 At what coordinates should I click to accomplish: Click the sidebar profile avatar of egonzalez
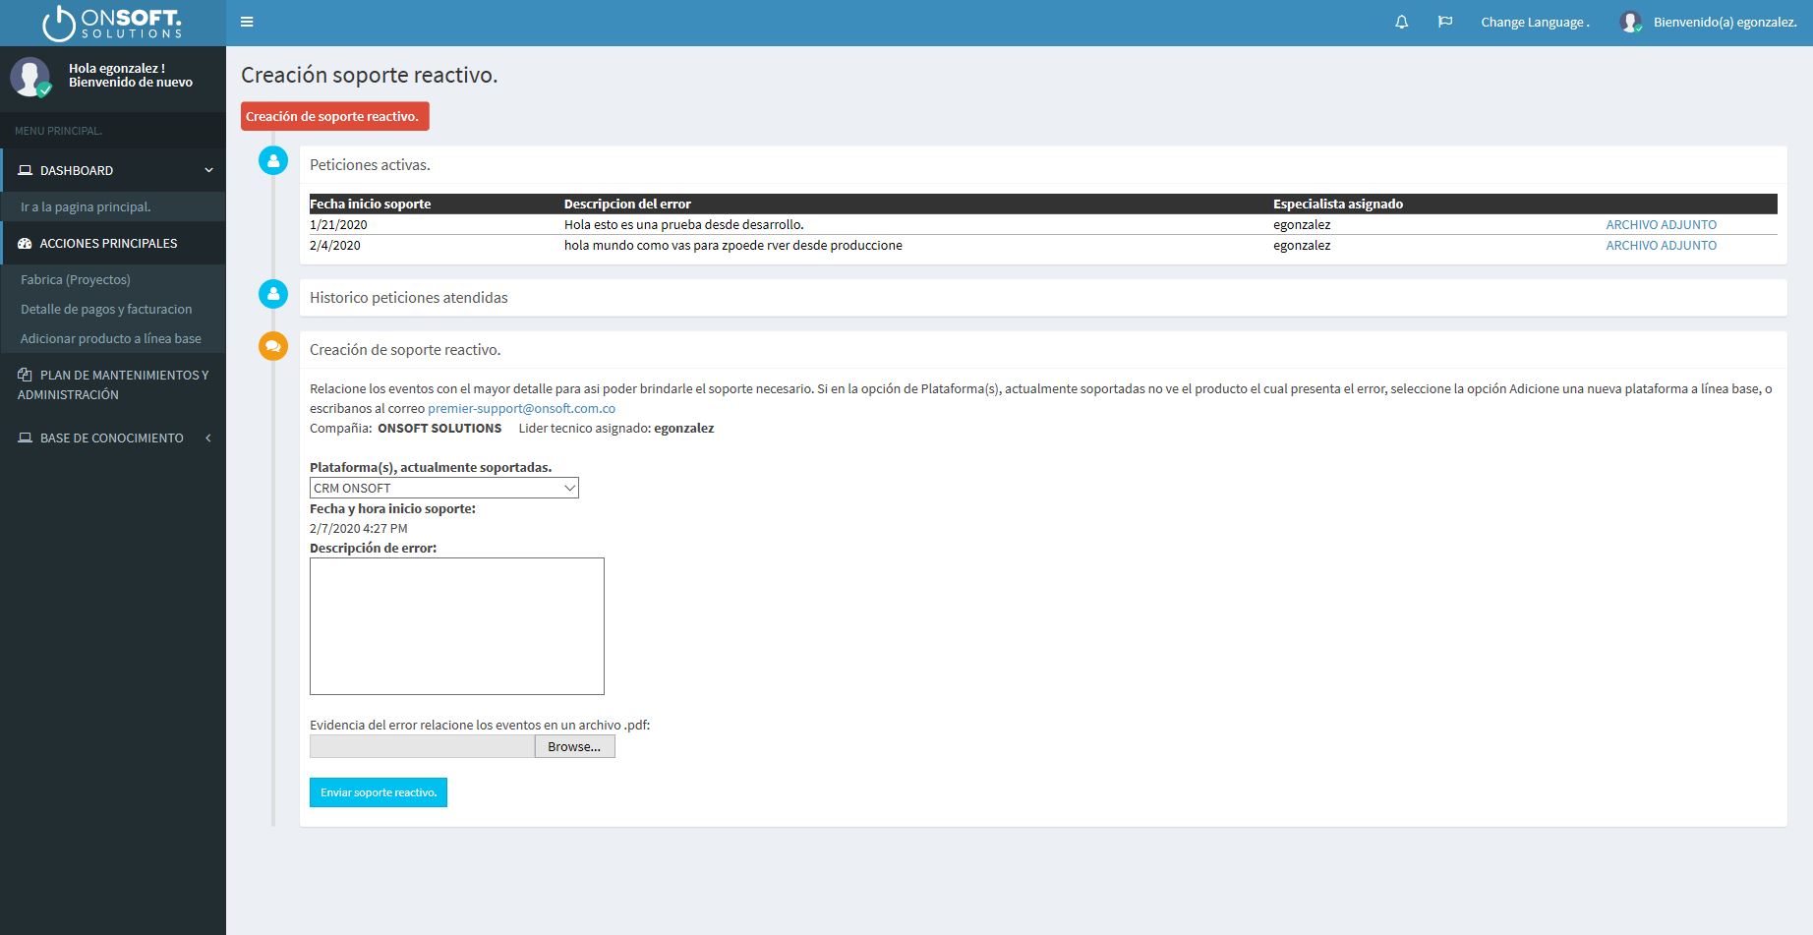(x=30, y=77)
